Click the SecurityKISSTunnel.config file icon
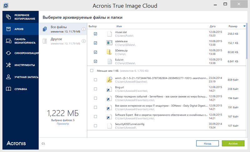Viewport: 250px width, 152px height. pos(109,126)
